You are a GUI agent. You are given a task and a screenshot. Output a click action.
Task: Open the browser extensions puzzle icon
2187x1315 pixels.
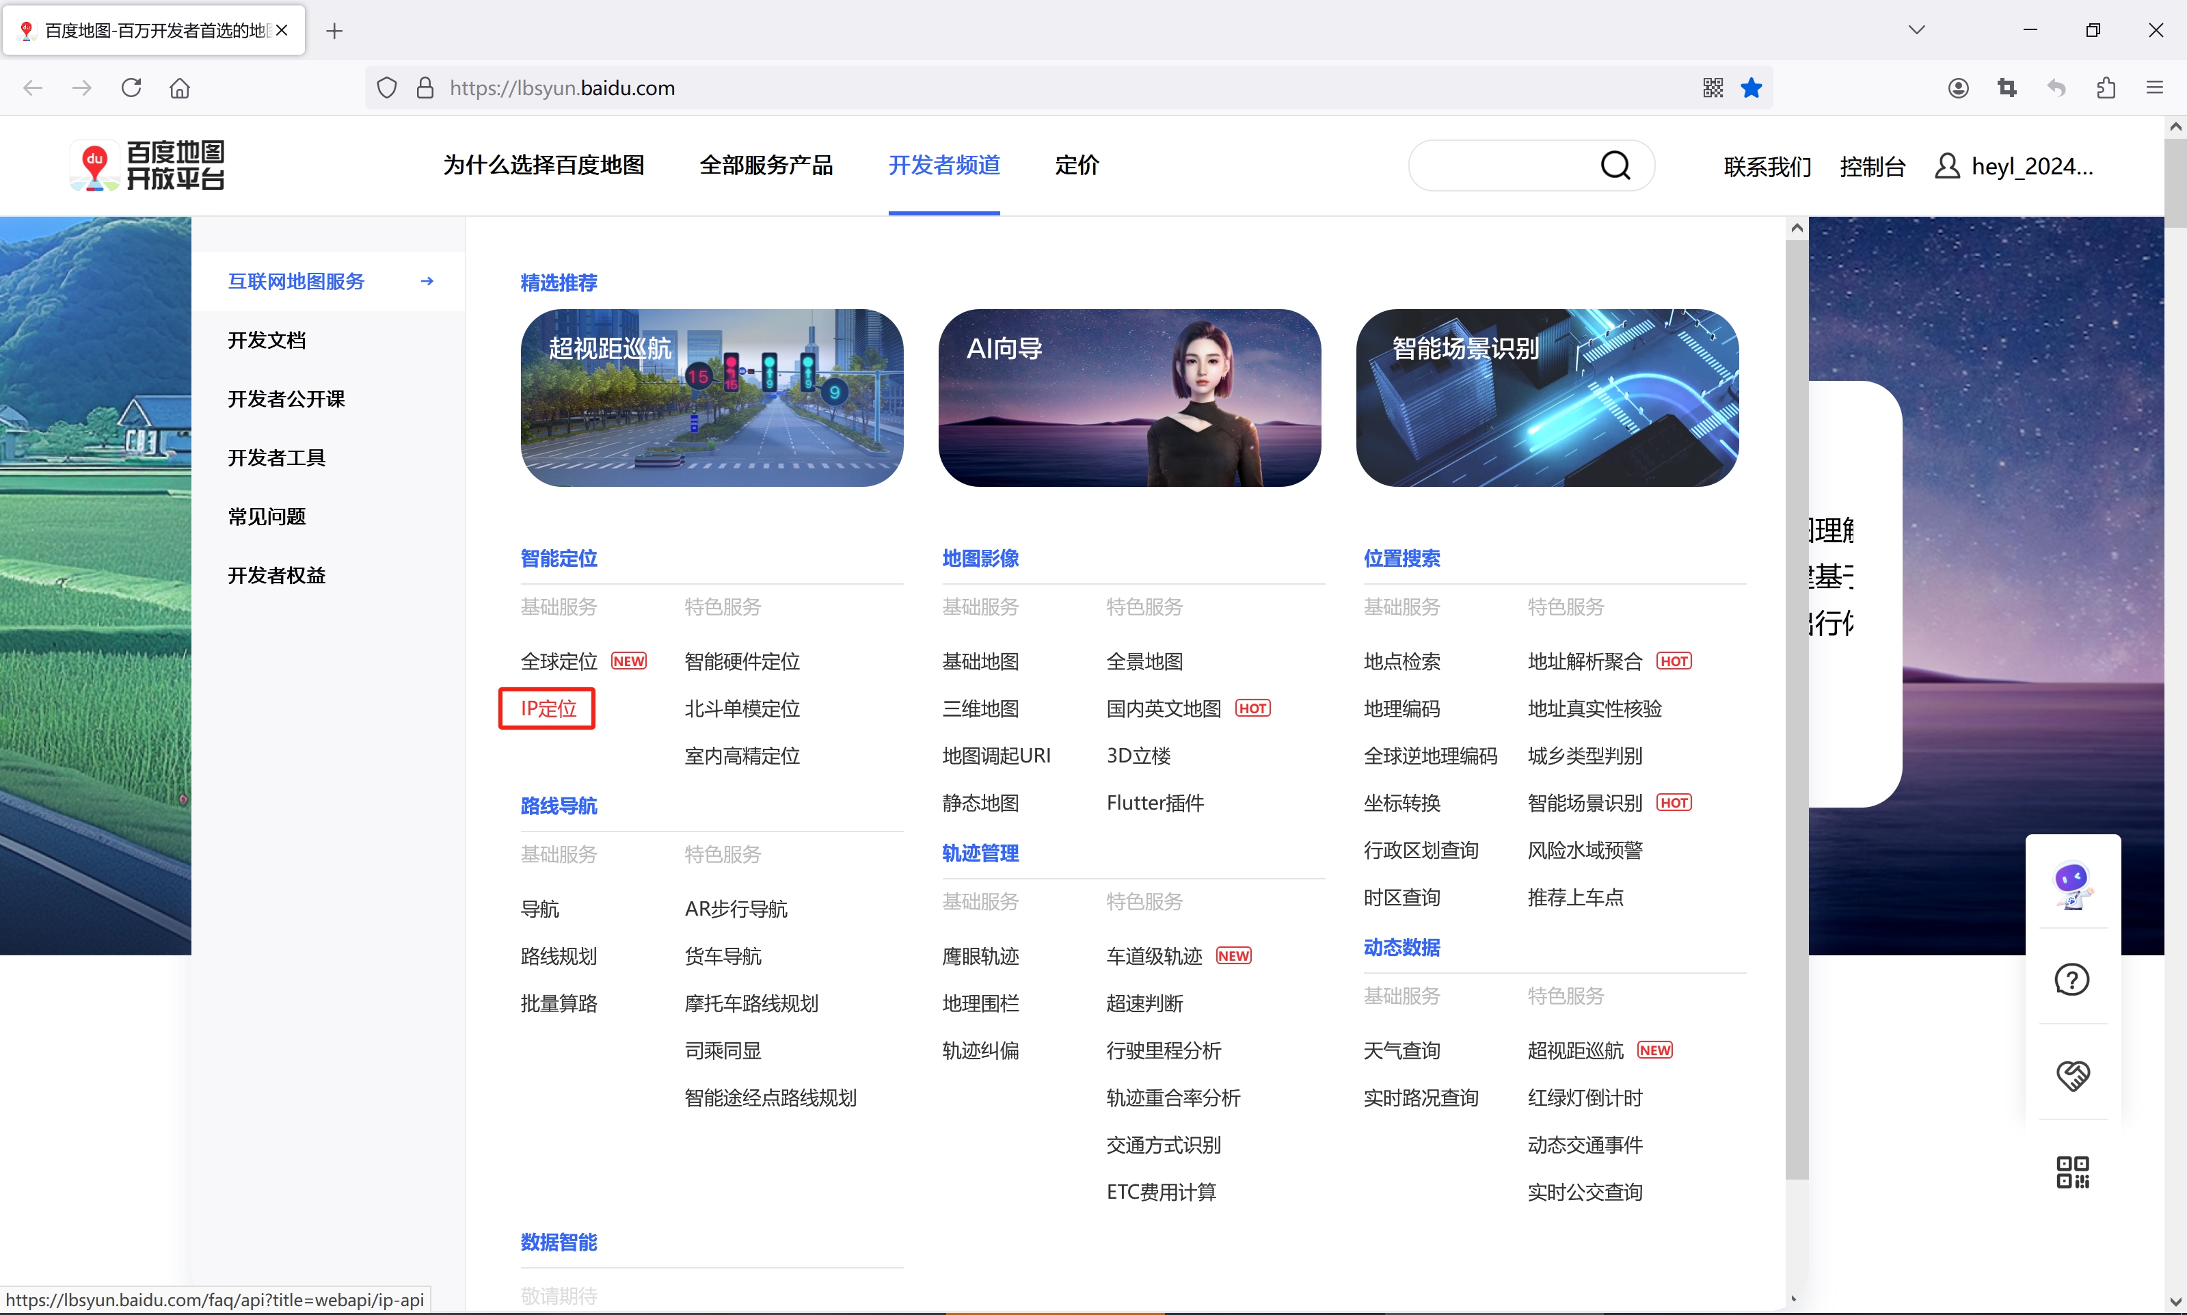point(2106,88)
